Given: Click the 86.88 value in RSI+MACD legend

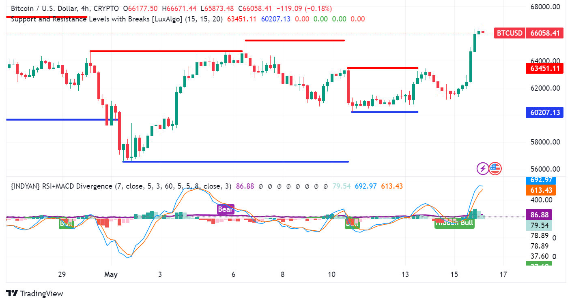Looking at the screenshot, I should (x=245, y=186).
